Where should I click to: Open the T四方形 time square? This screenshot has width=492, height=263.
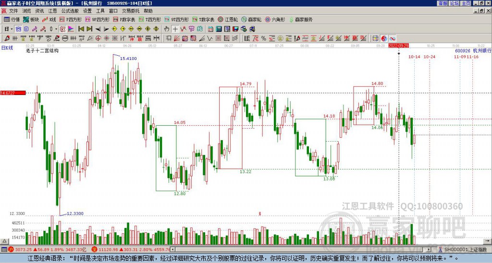(150, 19)
